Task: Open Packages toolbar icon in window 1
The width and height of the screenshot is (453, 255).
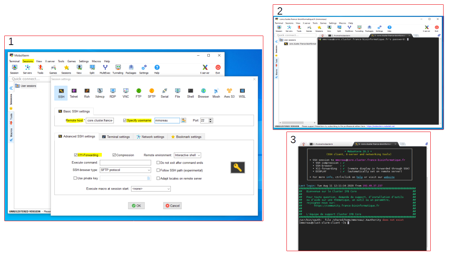Action: pyautogui.click(x=131, y=69)
